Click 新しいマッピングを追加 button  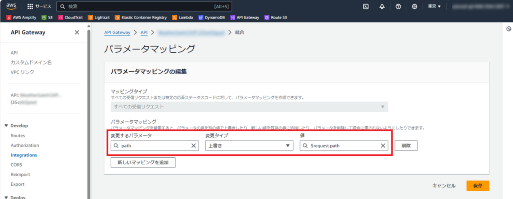click(143, 162)
